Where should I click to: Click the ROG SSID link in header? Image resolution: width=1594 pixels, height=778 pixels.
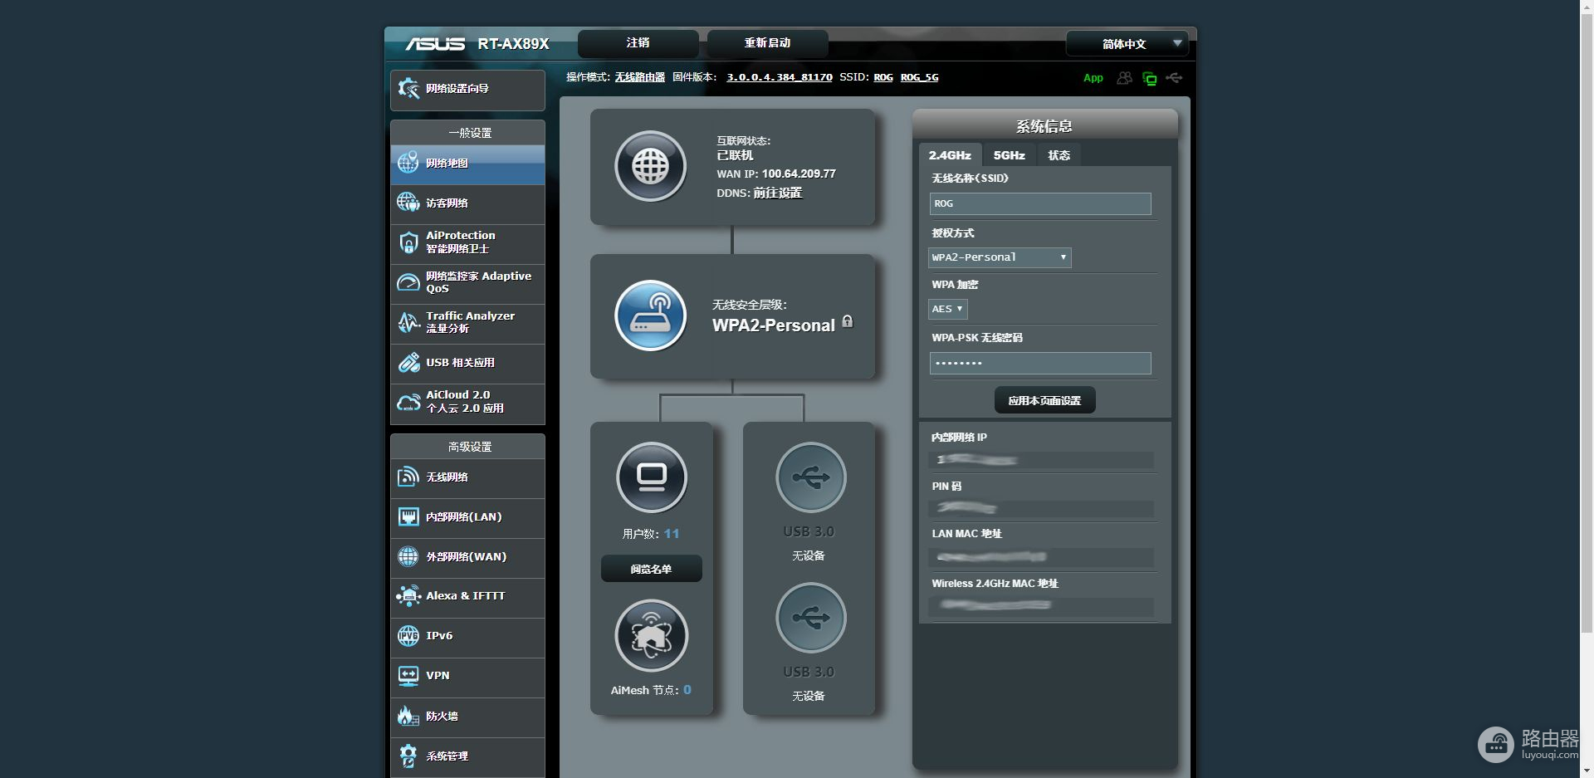pos(883,77)
